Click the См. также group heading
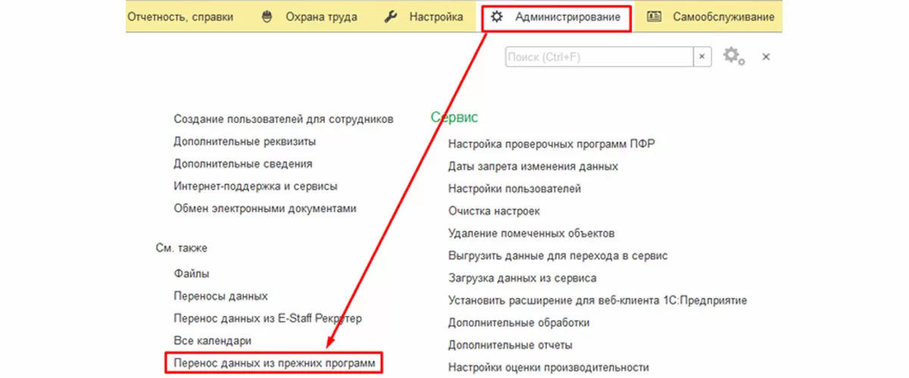 [x=181, y=248]
